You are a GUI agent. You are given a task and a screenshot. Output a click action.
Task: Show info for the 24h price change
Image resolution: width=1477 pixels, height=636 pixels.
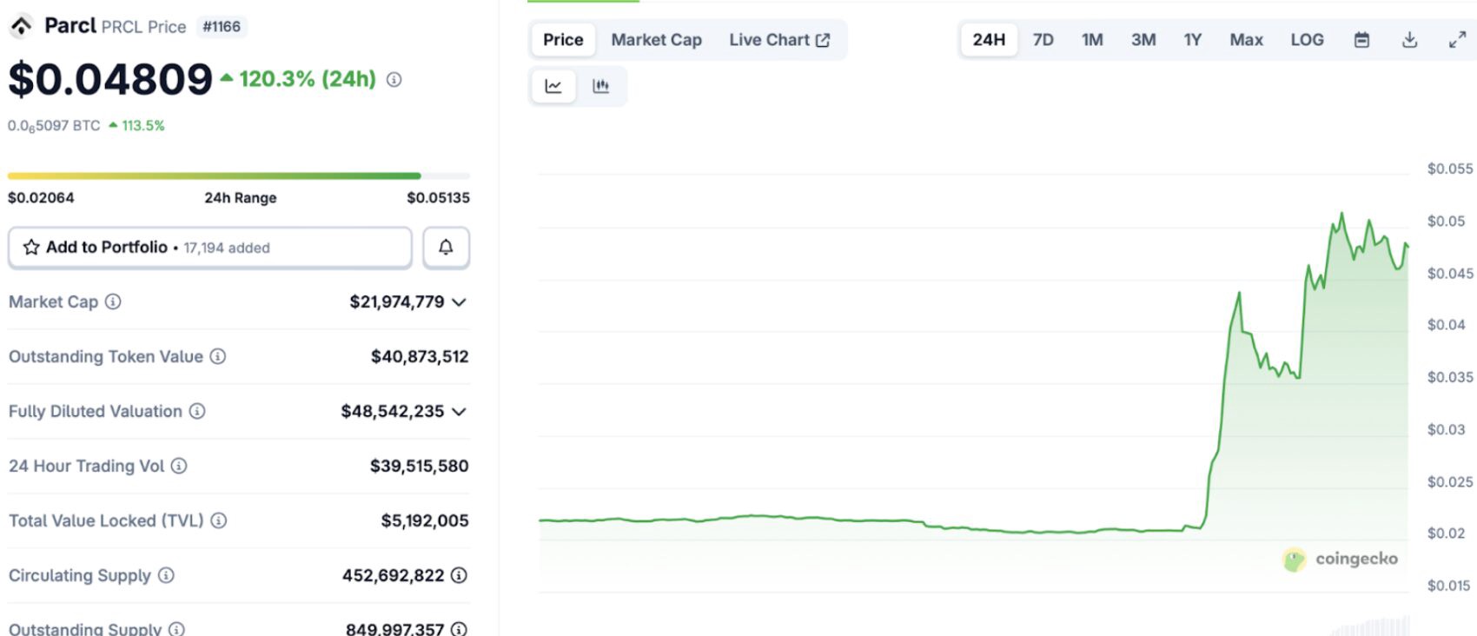(x=394, y=80)
